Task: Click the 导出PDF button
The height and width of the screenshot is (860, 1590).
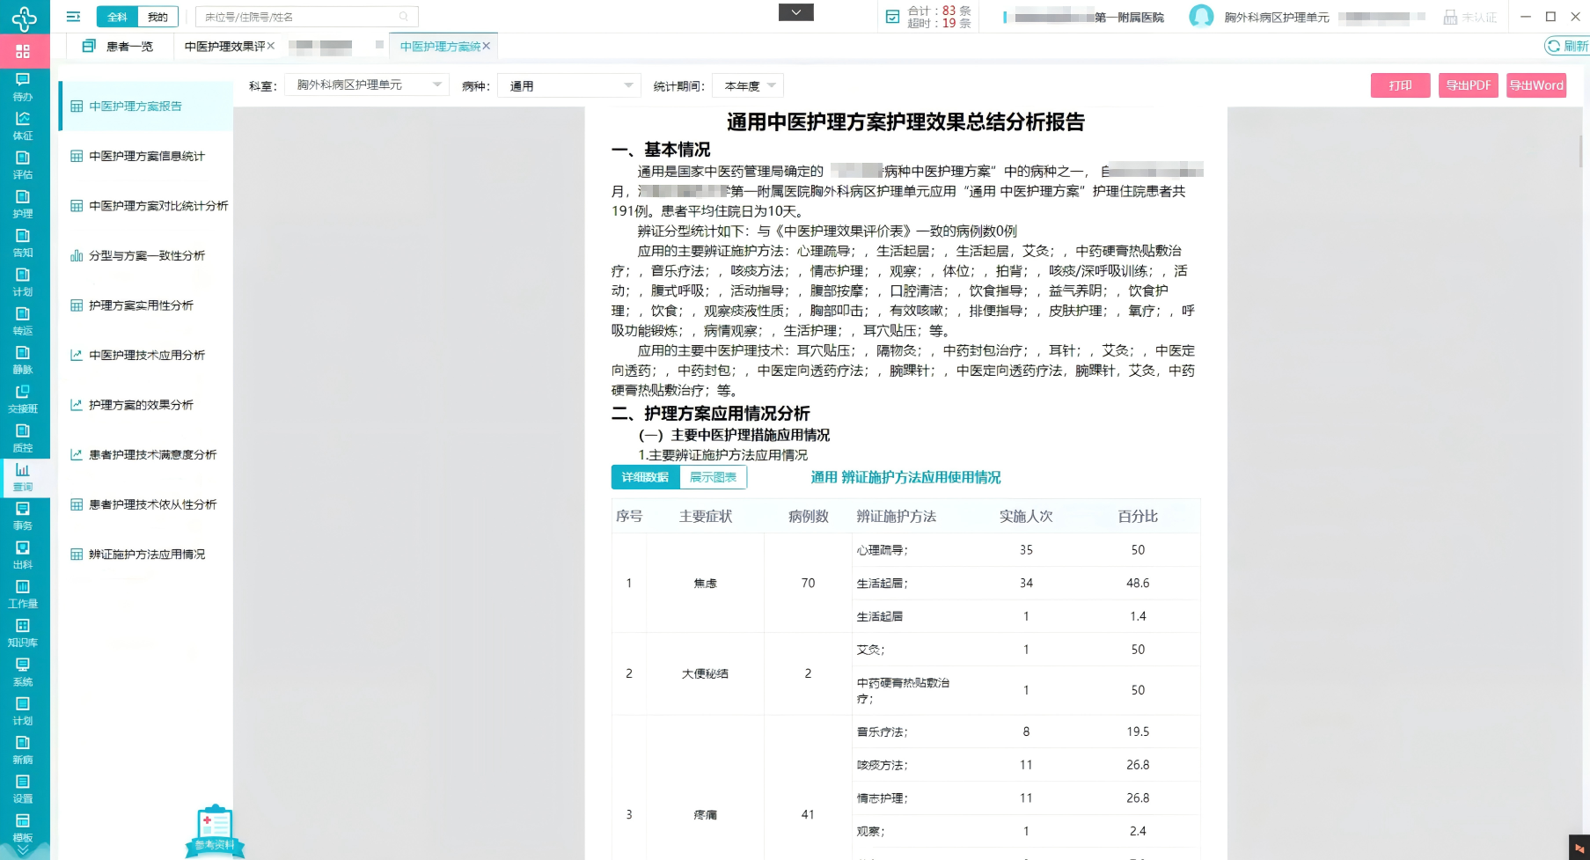Action: tap(1469, 85)
